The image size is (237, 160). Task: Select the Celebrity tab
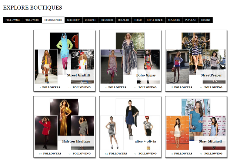point(73,20)
